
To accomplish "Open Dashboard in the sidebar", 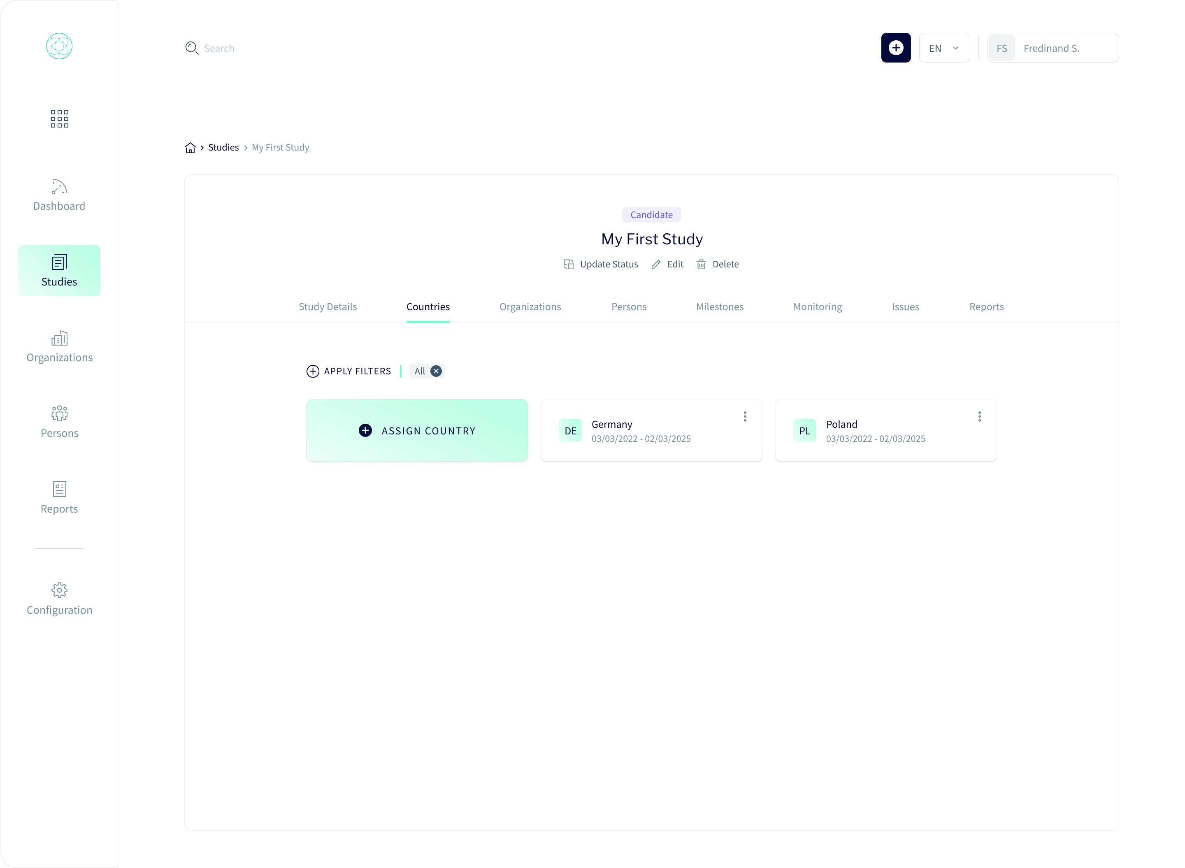I will point(59,195).
